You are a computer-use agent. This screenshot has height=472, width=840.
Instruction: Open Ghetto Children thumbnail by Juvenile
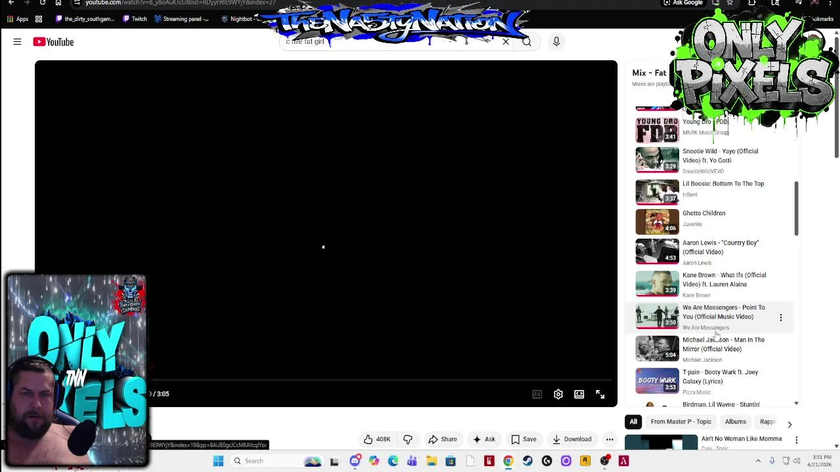pyautogui.click(x=657, y=221)
